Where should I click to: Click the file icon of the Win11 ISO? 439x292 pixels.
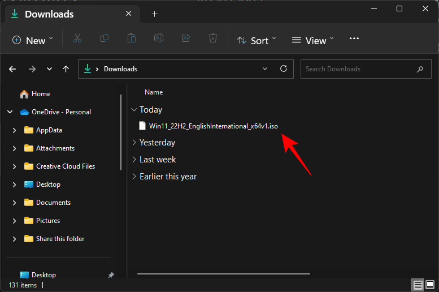(142, 126)
